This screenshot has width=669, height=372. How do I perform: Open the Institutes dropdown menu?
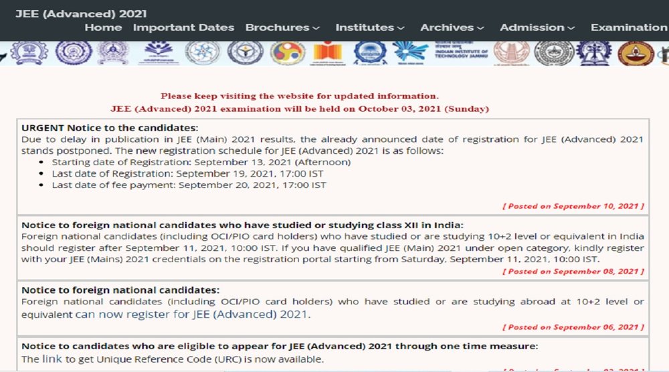pos(370,27)
